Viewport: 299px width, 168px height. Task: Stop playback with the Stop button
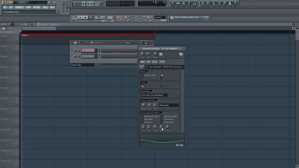85,18
